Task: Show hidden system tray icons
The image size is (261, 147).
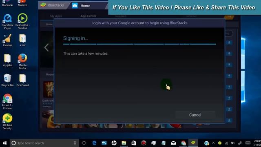Action: pyautogui.click(x=213, y=143)
